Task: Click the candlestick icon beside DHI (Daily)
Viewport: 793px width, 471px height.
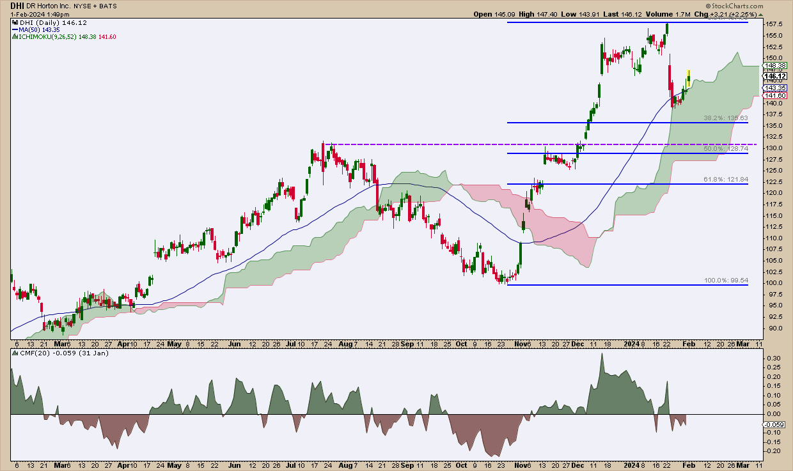Action: pyautogui.click(x=14, y=22)
